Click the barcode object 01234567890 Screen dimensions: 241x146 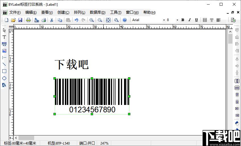click(92, 96)
